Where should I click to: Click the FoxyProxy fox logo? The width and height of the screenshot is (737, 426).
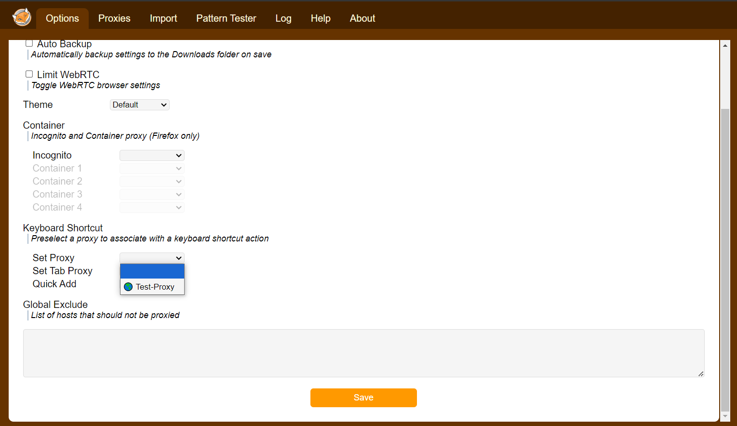pyautogui.click(x=22, y=18)
